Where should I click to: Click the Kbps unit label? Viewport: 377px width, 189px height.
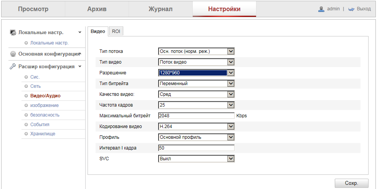tap(241, 116)
